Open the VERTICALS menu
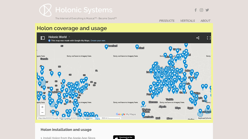The image size is (248, 139). [x=187, y=21]
